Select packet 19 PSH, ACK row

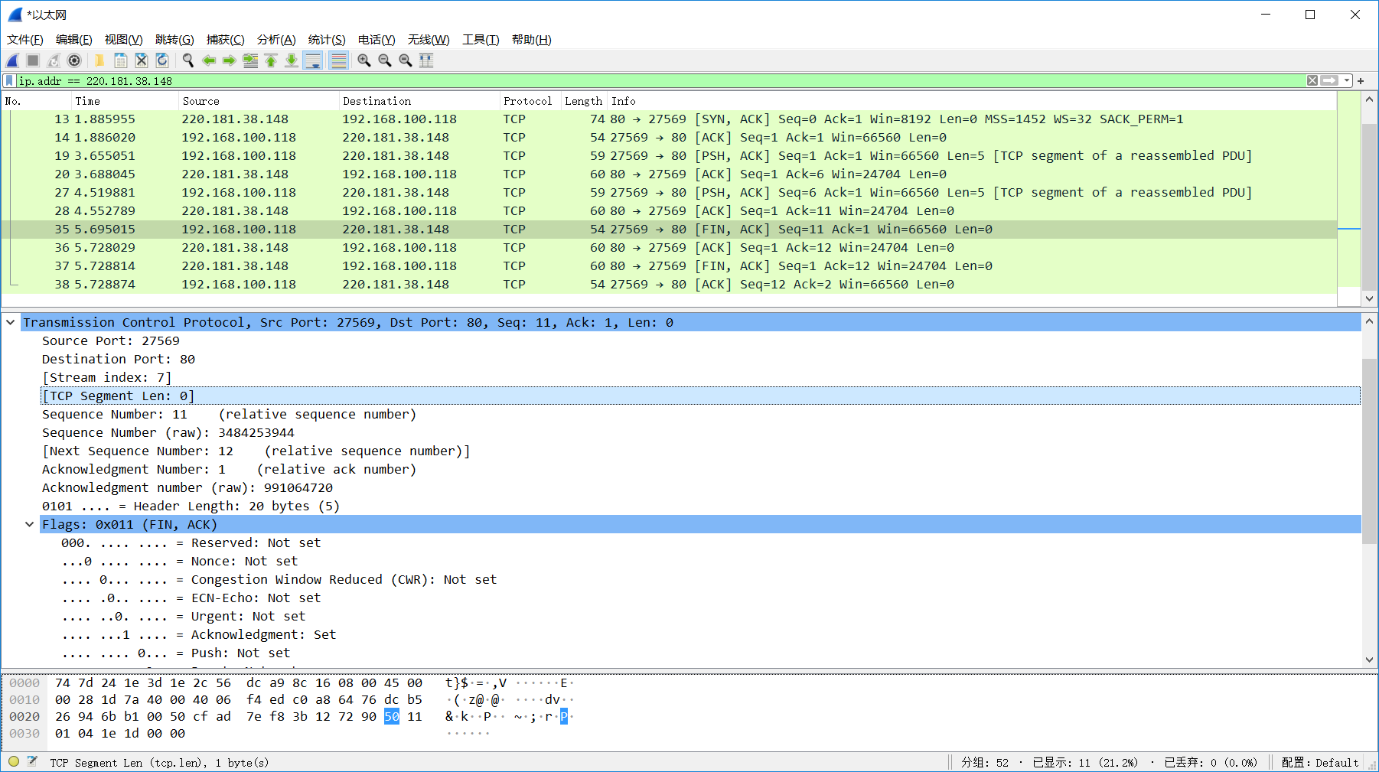[669, 156]
